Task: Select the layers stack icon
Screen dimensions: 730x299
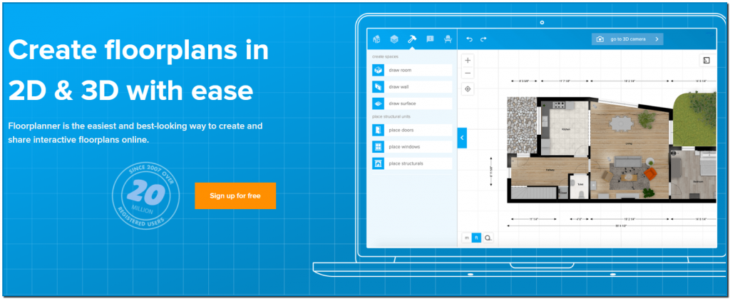Action: [394, 39]
